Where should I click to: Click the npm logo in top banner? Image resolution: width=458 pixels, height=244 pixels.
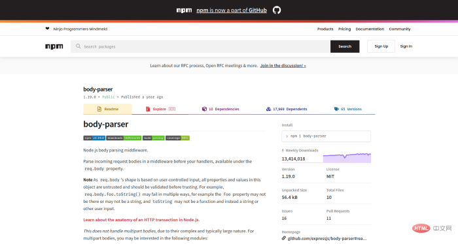coord(184,10)
